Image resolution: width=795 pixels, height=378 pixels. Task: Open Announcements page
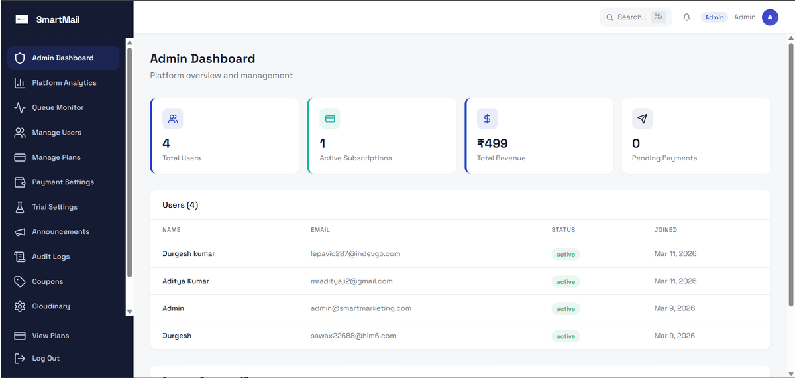tap(64, 232)
